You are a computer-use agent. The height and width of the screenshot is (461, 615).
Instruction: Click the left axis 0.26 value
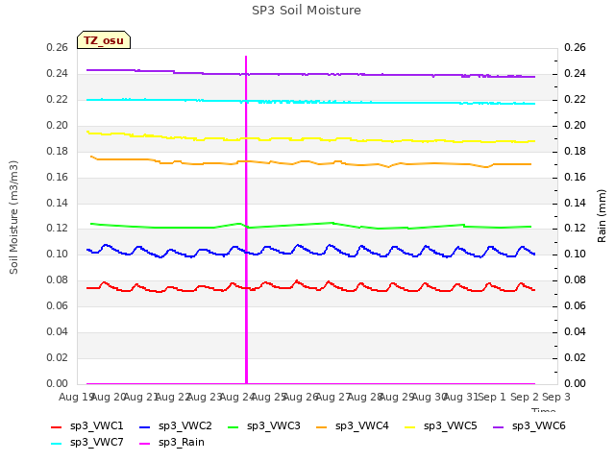pyautogui.click(x=58, y=47)
